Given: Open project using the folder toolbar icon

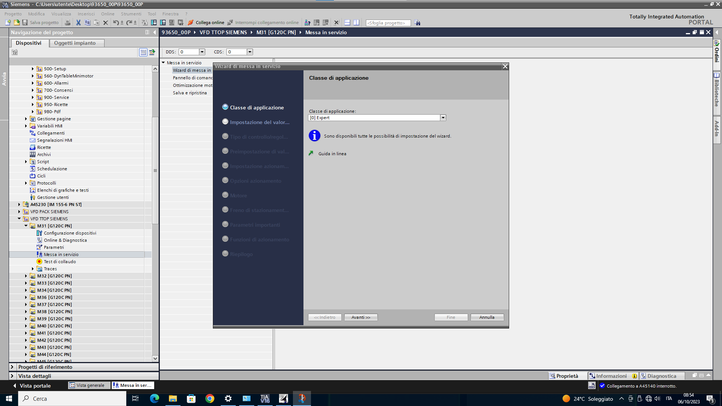Looking at the screenshot, I should click(x=17, y=23).
